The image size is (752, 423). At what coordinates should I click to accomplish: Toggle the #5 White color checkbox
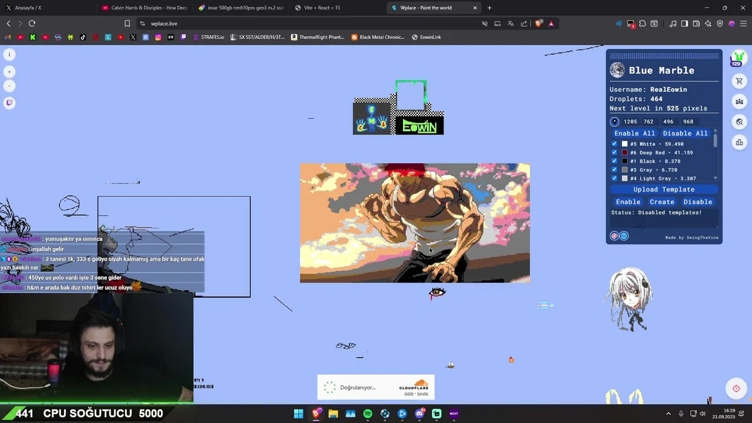tap(615, 144)
